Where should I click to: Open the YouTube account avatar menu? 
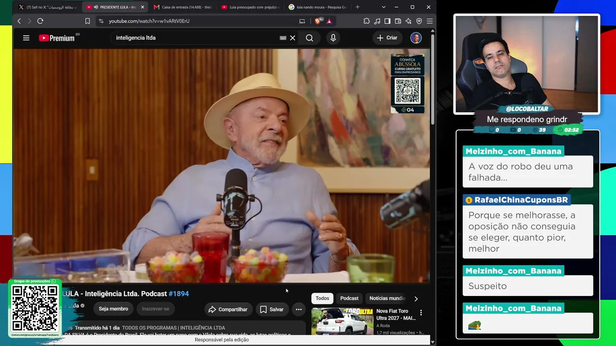click(x=416, y=38)
